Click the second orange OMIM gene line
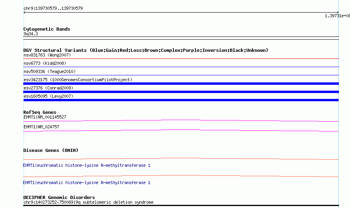Screen dimensions: 350x208 pyautogui.click(x=181, y=176)
